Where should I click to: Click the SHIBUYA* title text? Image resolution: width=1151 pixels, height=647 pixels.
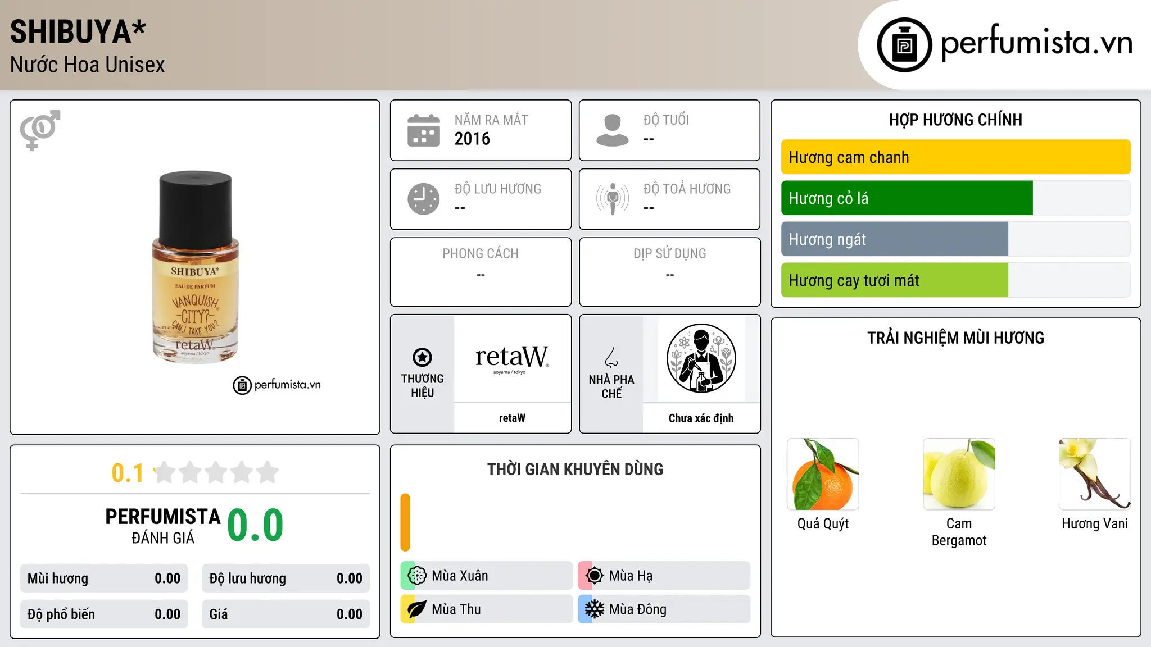tap(78, 31)
